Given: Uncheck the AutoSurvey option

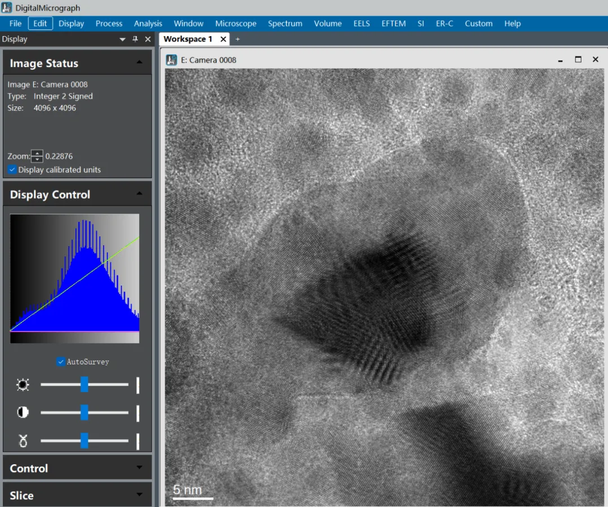Looking at the screenshot, I should (x=61, y=362).
